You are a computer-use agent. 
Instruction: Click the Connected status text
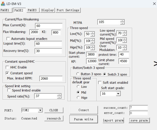[29, 118]
